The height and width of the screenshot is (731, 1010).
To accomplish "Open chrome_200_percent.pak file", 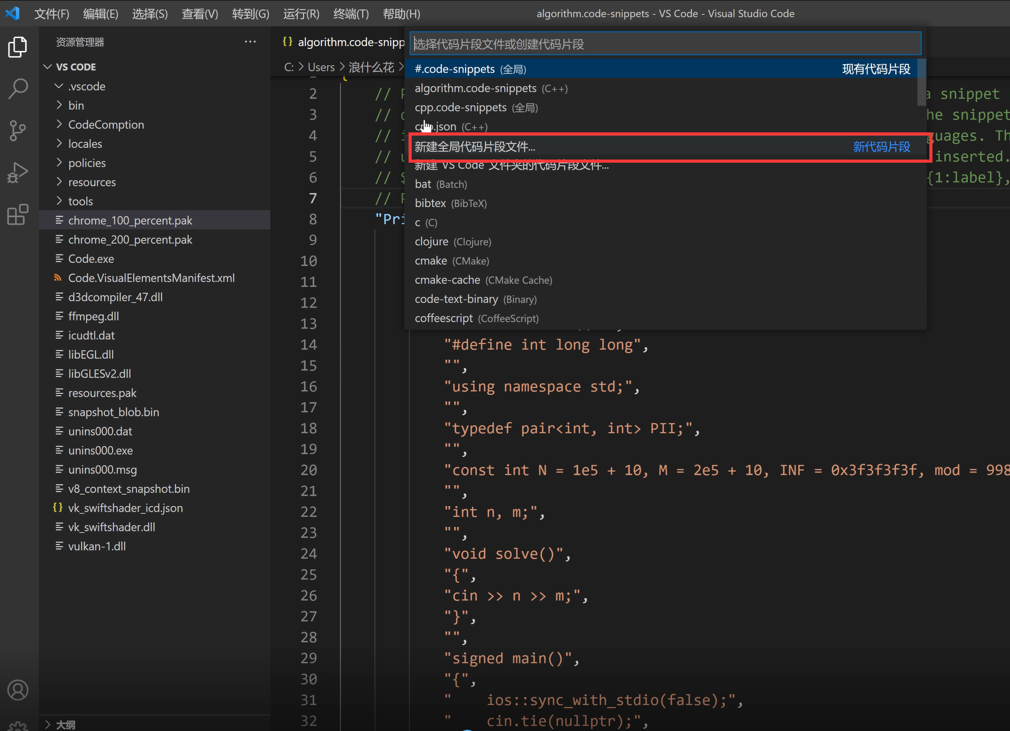I will (x=155, y=239).
